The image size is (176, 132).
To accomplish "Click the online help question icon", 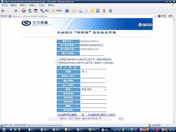I will [140, 25].
